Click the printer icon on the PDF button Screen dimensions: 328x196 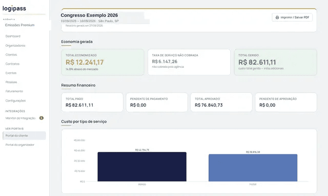[x=277, y=17]
